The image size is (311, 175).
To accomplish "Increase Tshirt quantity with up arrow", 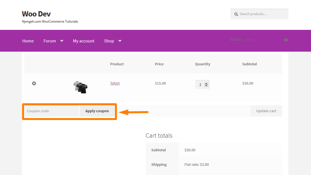I will point(206,83).
